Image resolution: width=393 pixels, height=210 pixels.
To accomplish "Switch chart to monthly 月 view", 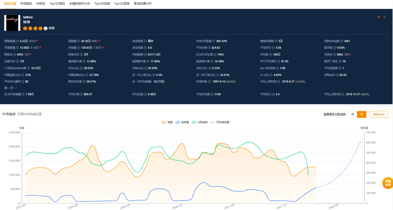I will point(361,114).
